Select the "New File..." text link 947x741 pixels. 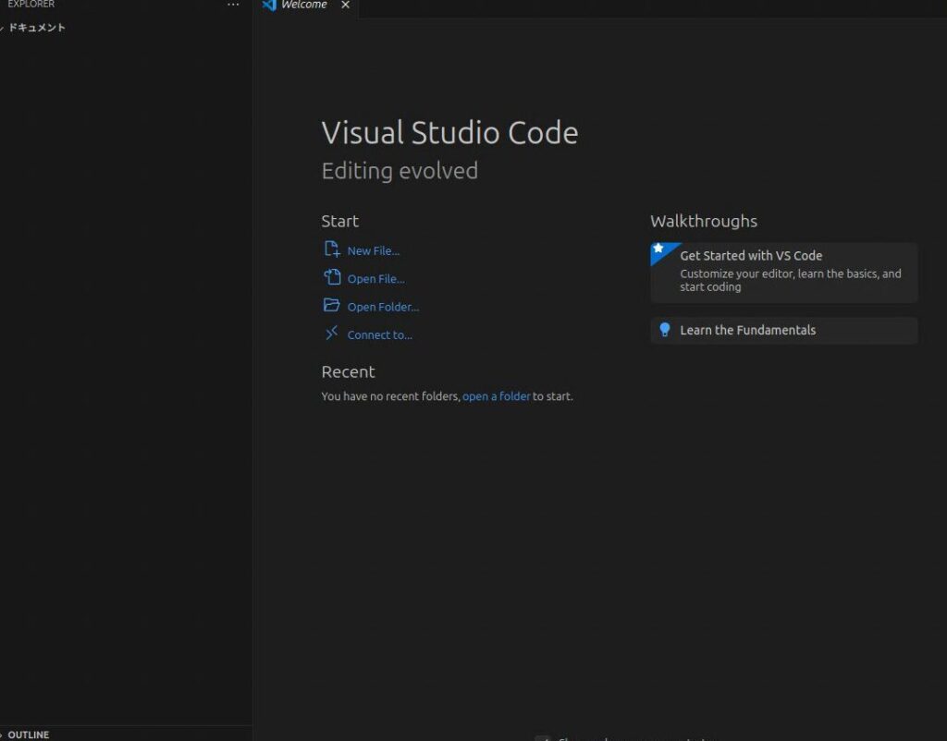374,250
